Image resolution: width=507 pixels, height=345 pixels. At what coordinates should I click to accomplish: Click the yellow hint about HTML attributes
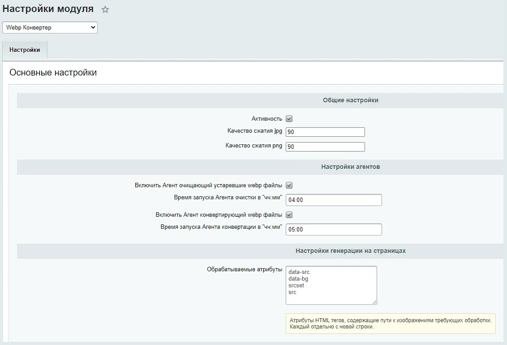point(390,324)
